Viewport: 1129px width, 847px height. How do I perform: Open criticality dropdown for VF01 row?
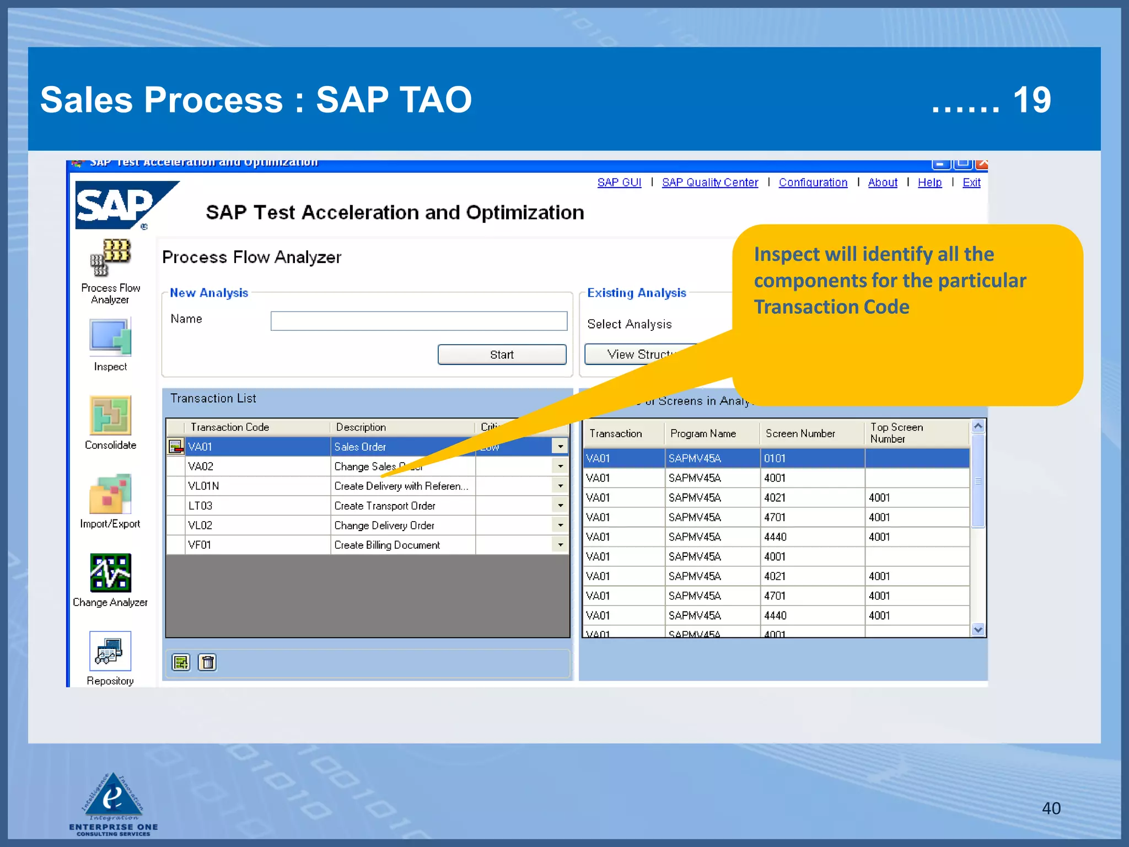(x=560, y=545)
